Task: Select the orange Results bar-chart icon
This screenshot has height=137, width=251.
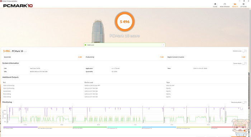Action: [x=235, y=4]
